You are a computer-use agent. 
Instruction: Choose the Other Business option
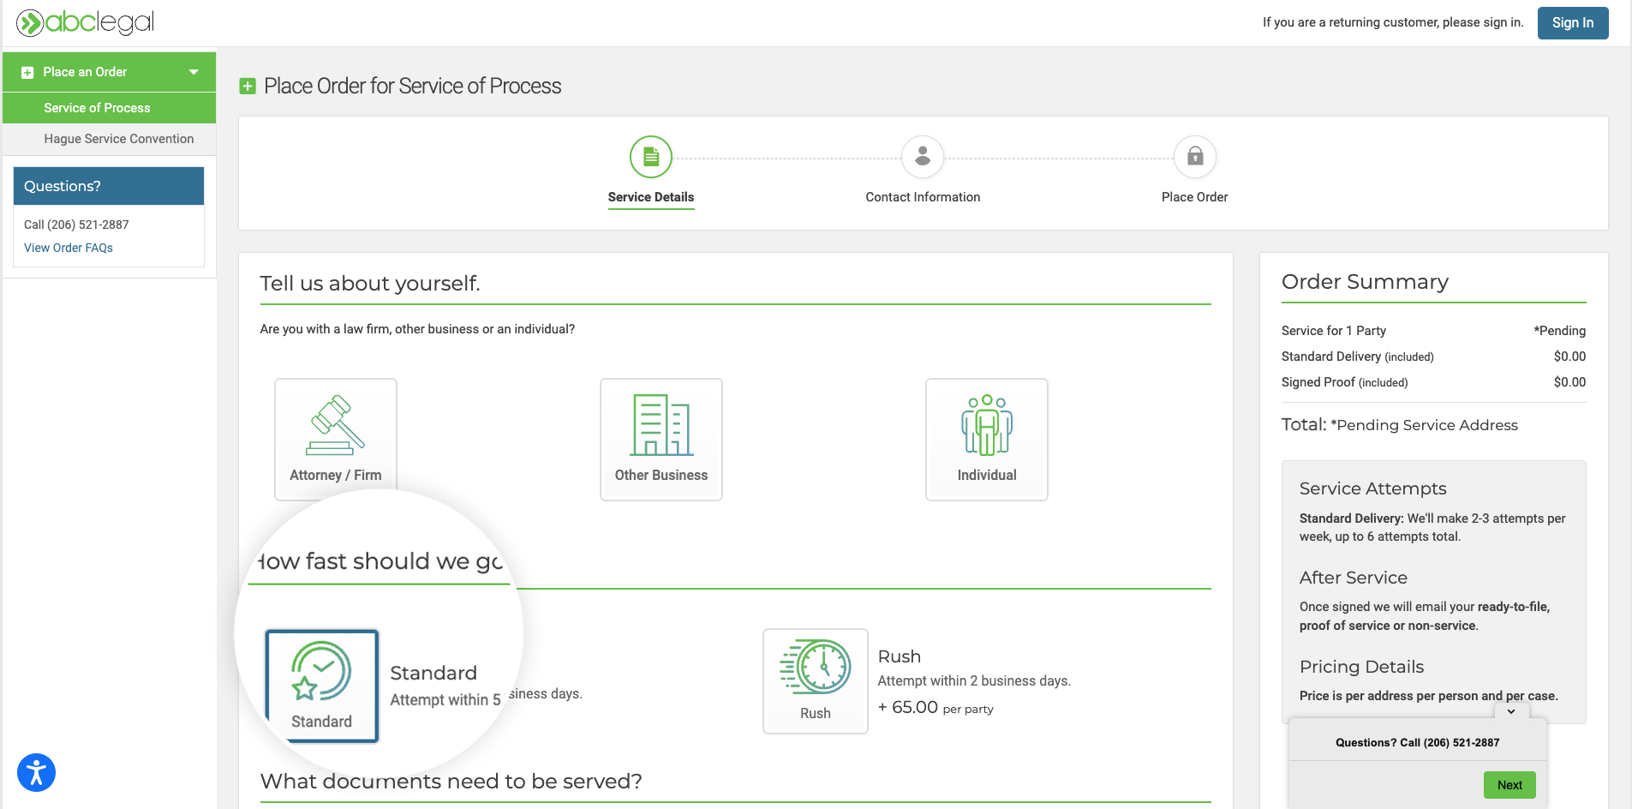pos(661,439)
